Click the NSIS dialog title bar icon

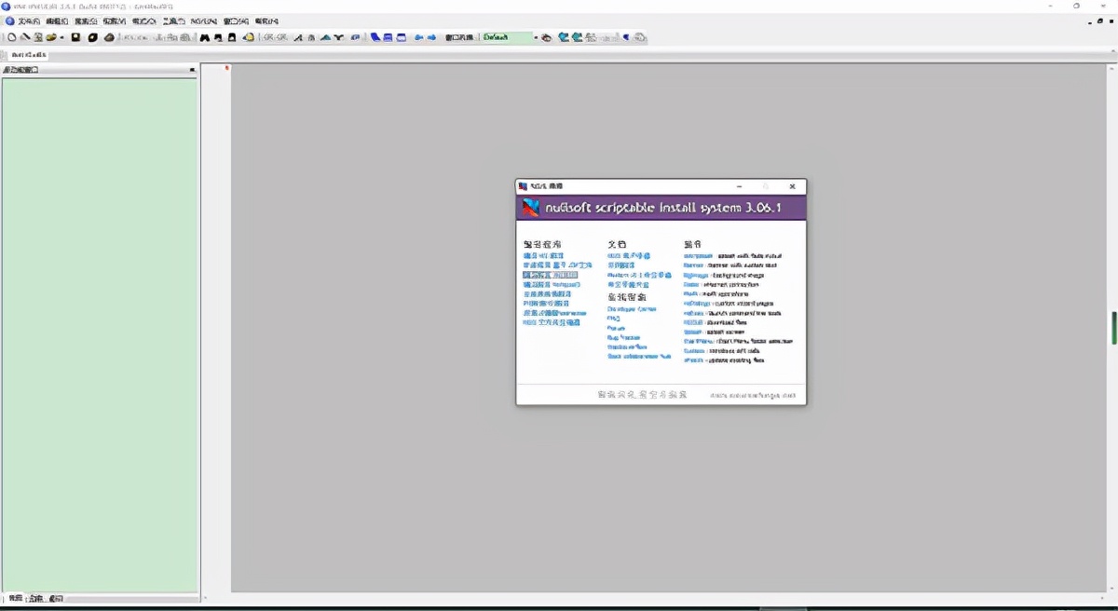tap(523, 186)
